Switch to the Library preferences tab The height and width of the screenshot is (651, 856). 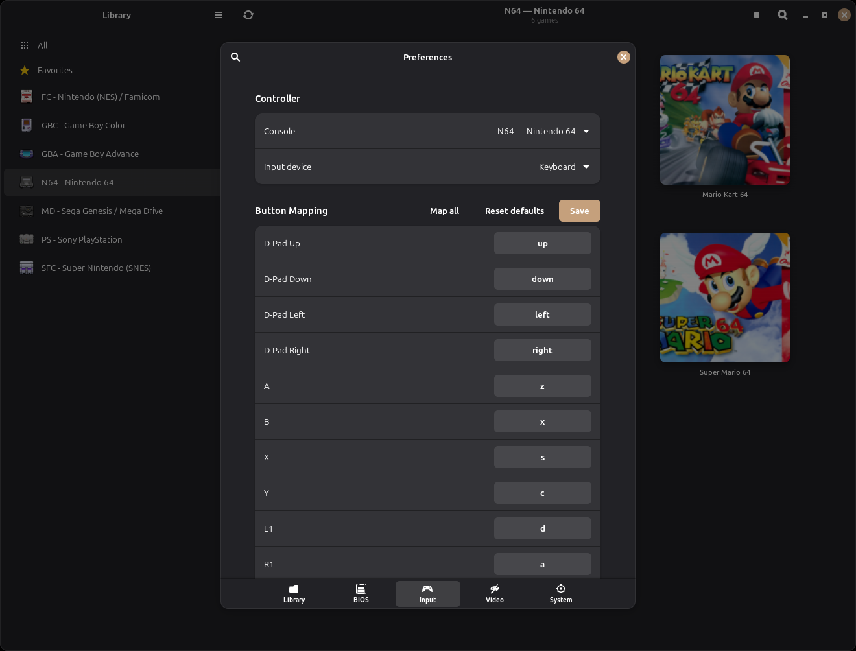pyautogui.click(x=294, y=594)
